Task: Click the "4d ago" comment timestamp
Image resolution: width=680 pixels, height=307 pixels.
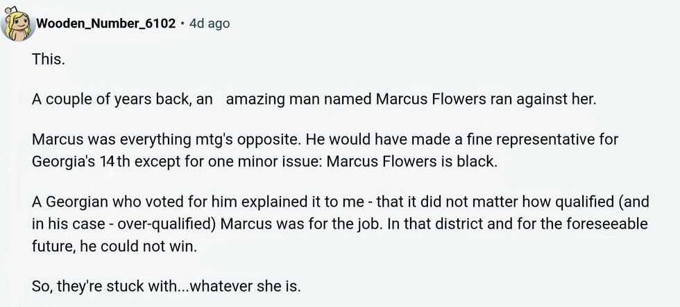Action: (209, 24)
